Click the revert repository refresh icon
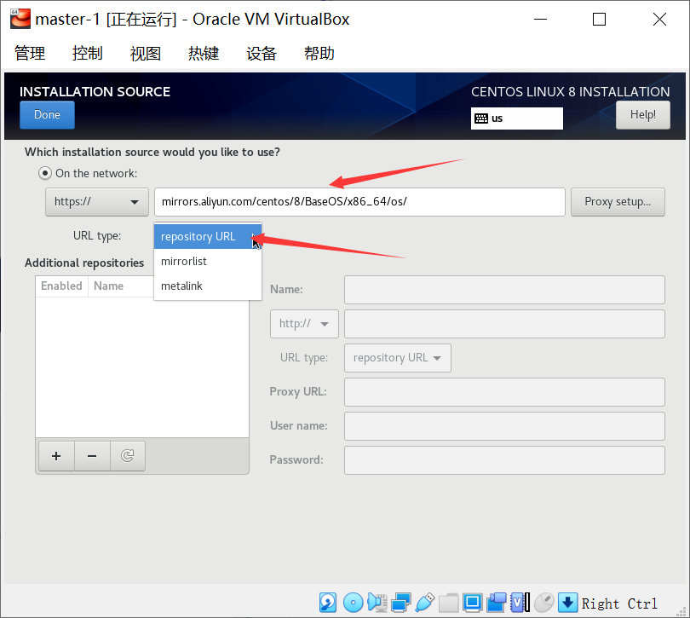 coord(128,456)
